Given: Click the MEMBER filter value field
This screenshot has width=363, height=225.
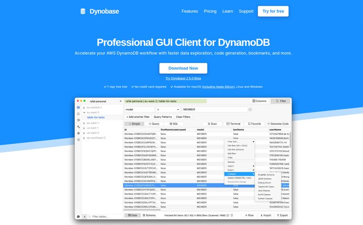Looking at the screenshot, I should tap(215, 109).
